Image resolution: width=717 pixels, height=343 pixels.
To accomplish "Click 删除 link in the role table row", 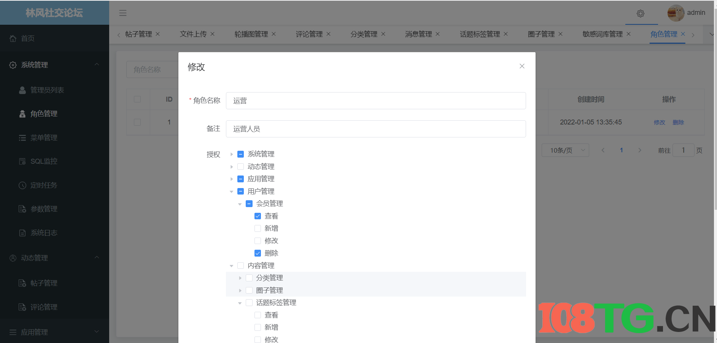I will point(679,122).
